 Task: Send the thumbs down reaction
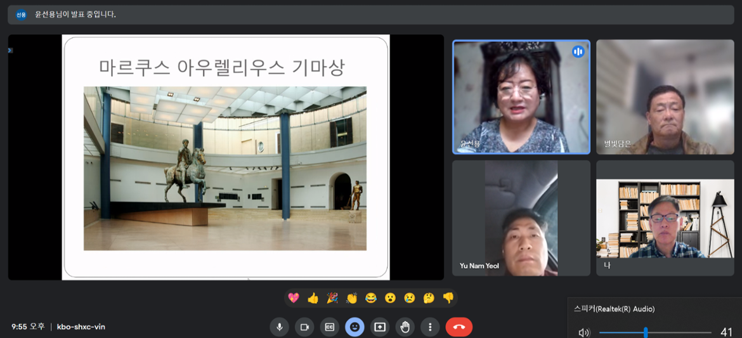click(x=448, y=298)
